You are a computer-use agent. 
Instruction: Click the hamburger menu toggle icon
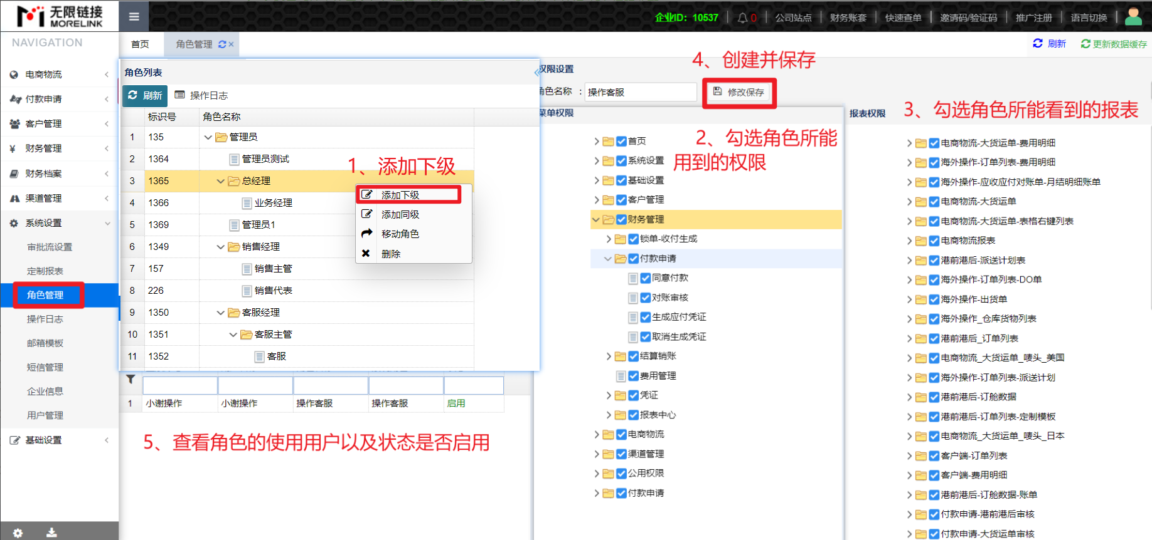click(134, 17)
